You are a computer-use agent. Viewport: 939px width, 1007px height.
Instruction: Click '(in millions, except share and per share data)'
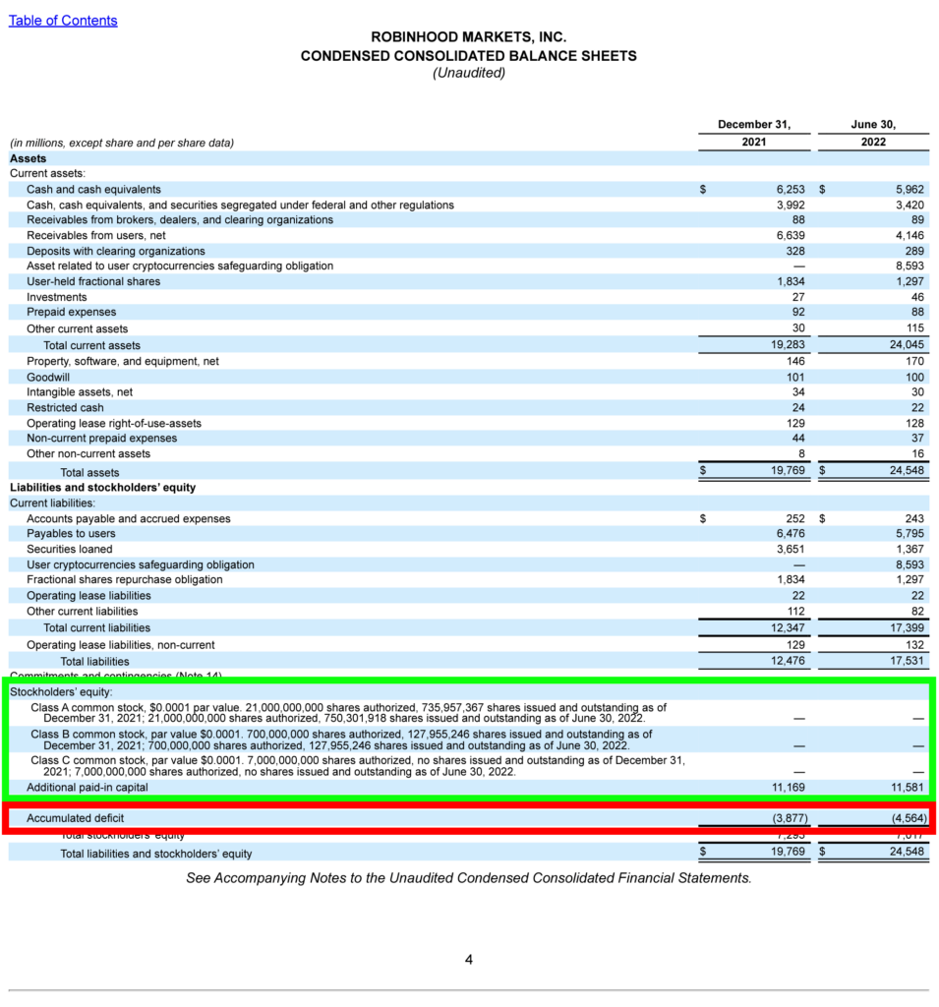pos(122,143)
